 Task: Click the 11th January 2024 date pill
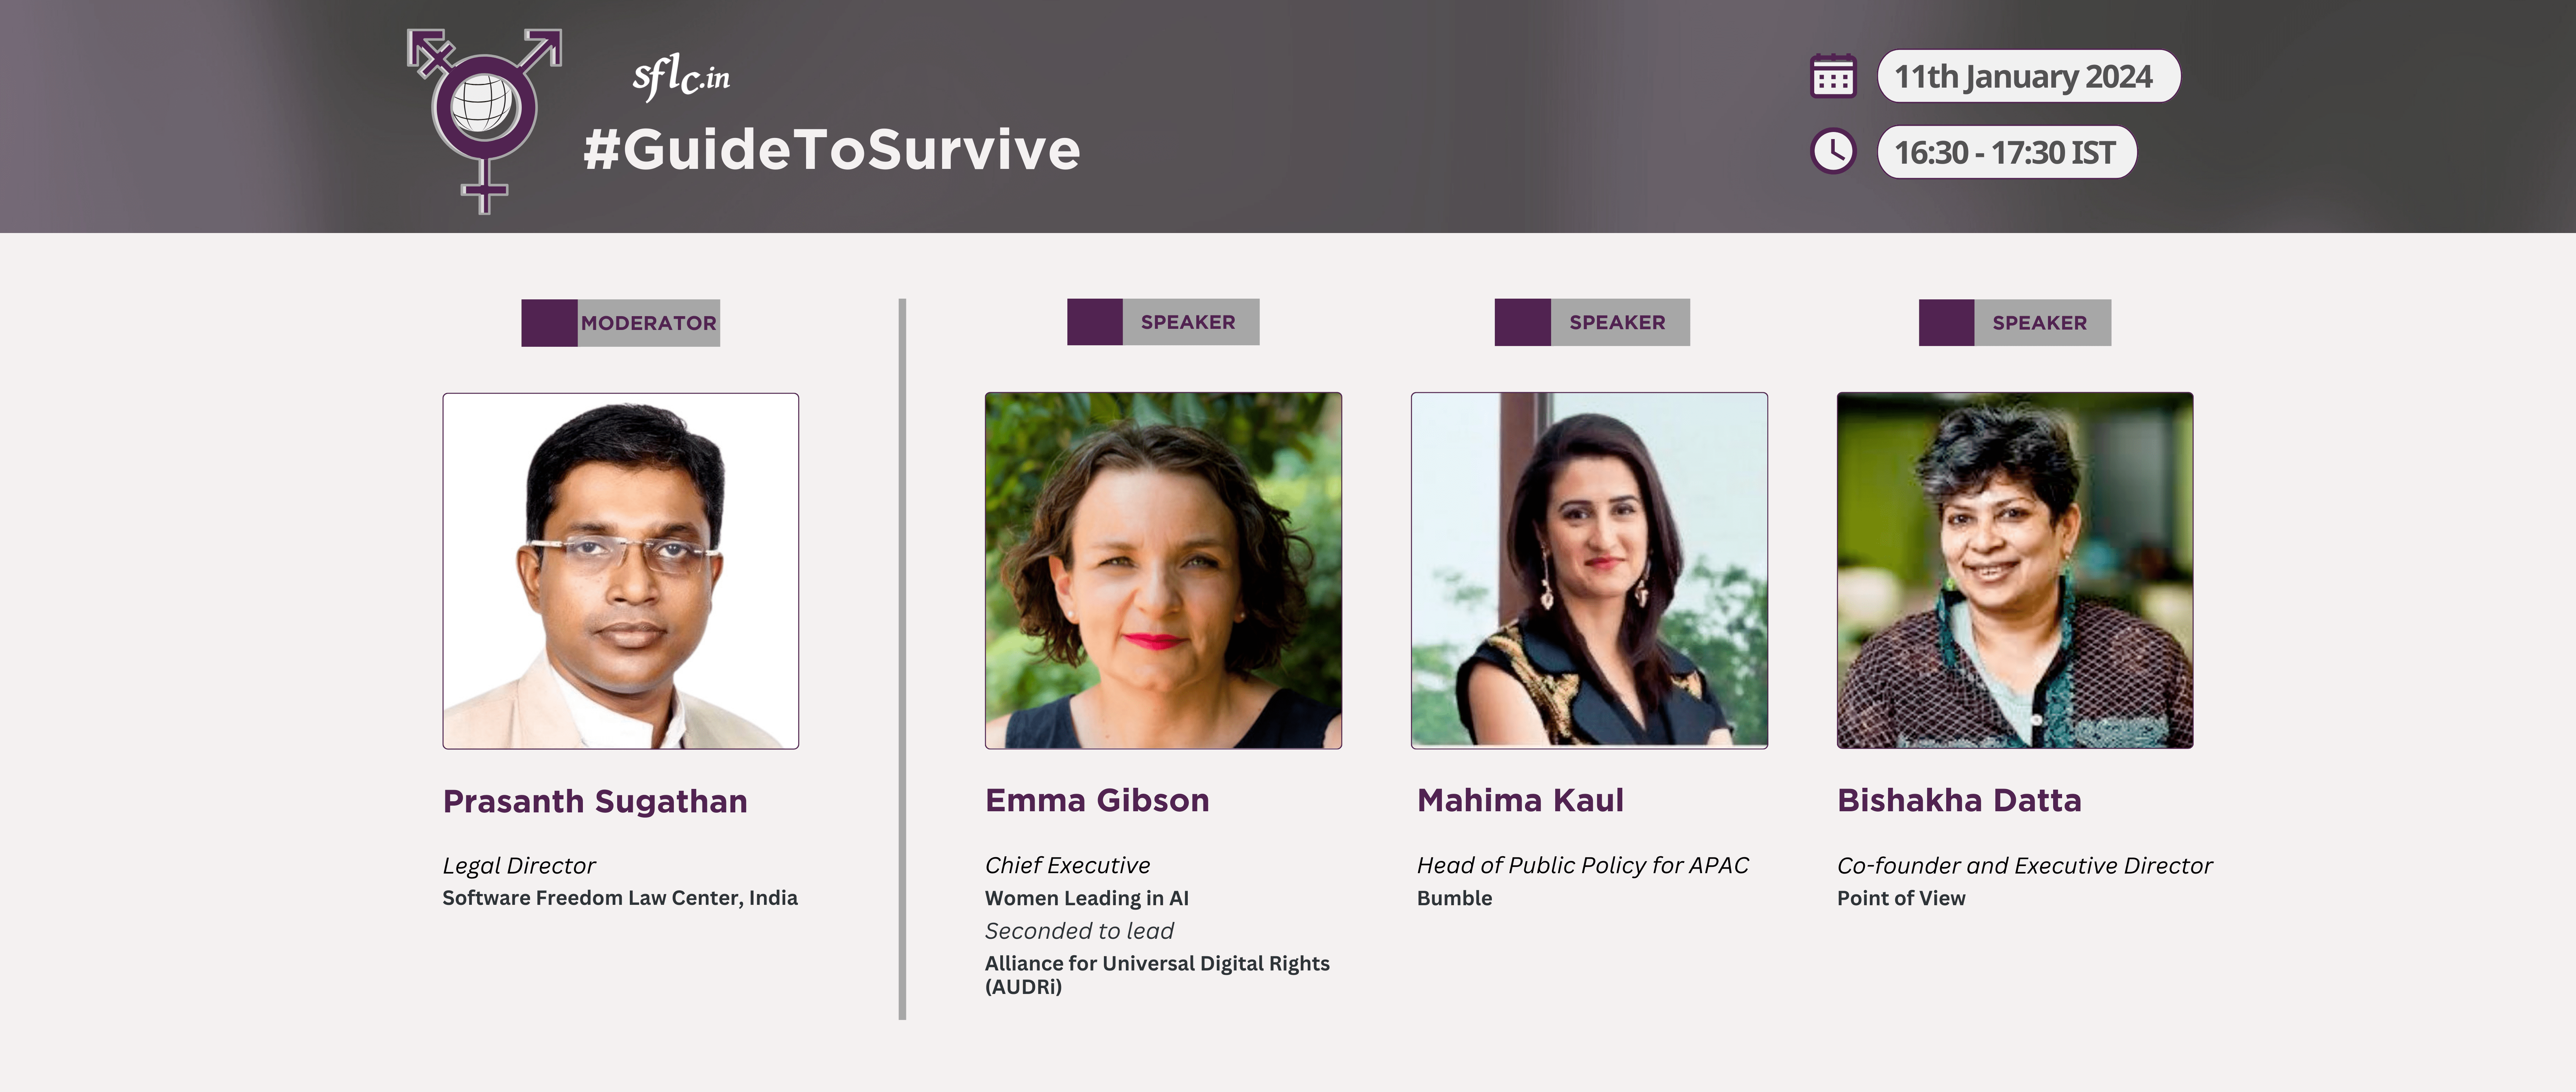pos(2027,76)
